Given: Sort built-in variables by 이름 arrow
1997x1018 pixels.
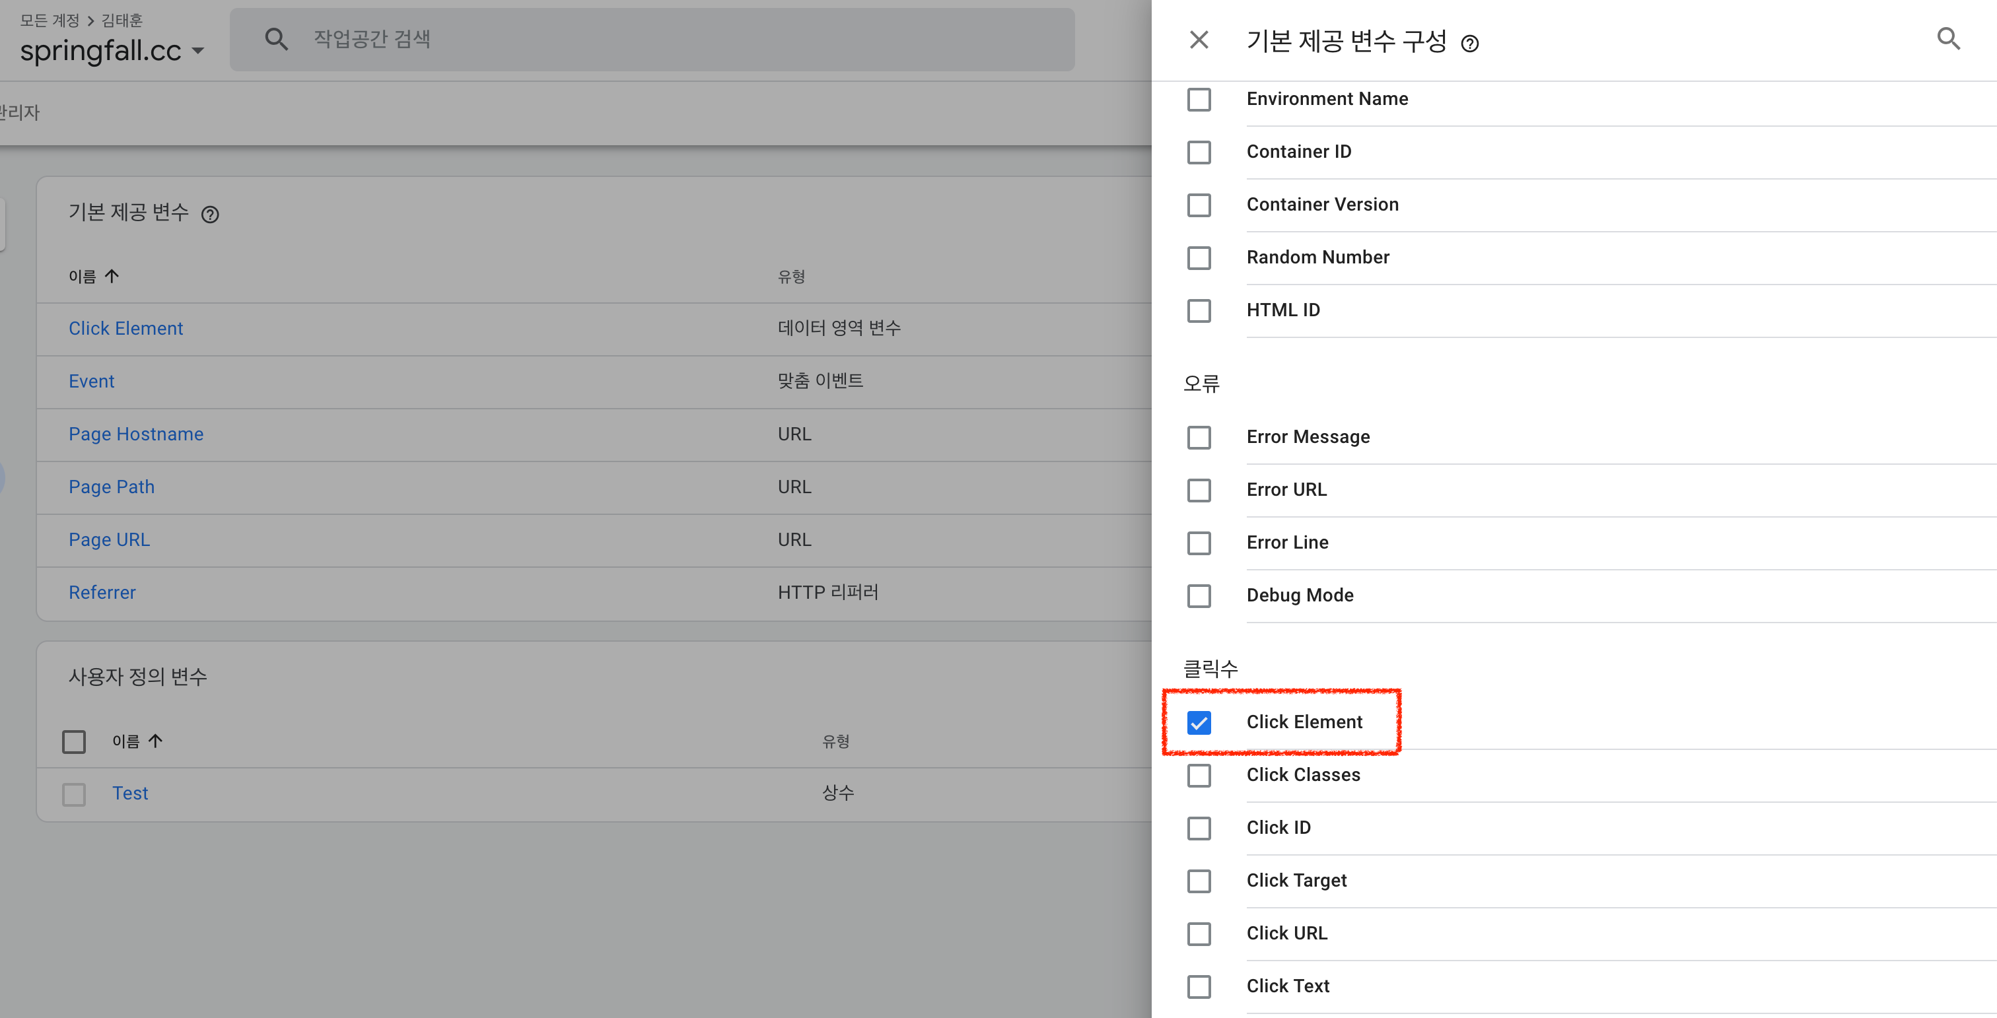Looking at the screenshot, I should click(x=112, y=277).
